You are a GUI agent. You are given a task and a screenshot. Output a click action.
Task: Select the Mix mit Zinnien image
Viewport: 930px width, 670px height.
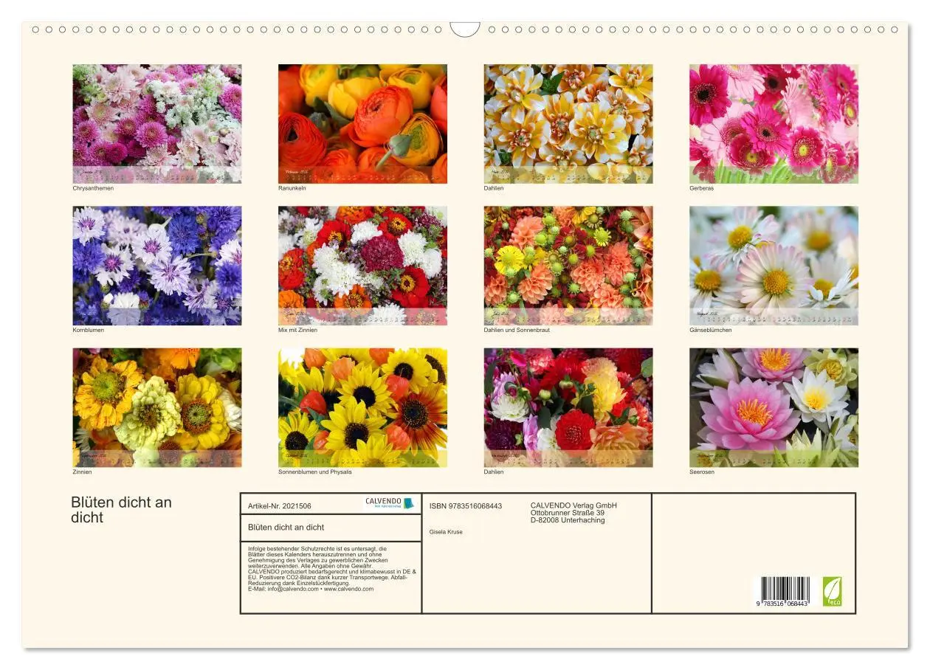tap(362, 266)
